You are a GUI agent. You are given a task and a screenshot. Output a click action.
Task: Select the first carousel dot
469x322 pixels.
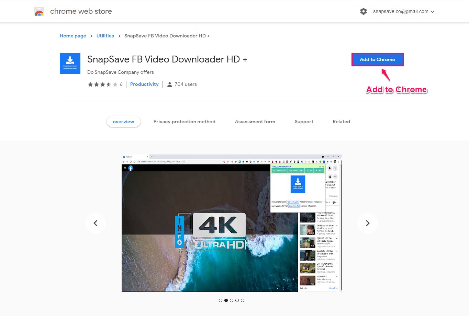[x=221, y=300]
